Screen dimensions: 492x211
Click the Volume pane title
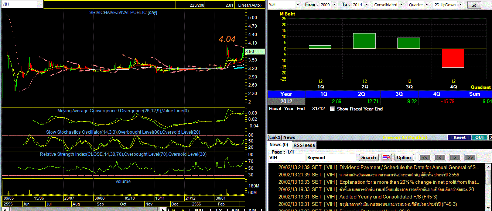click(x=123, y=181)
